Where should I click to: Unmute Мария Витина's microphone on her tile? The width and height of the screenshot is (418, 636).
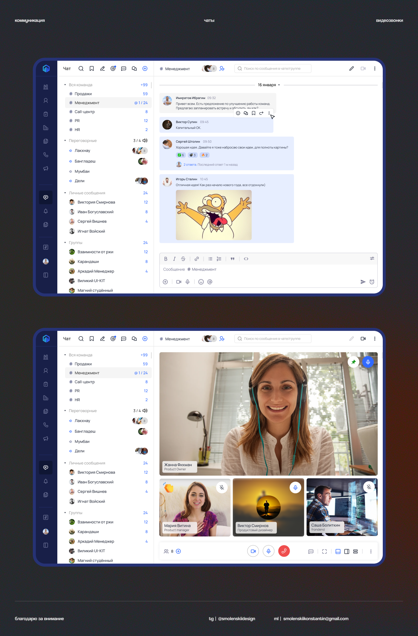click(x=222, y=487)
